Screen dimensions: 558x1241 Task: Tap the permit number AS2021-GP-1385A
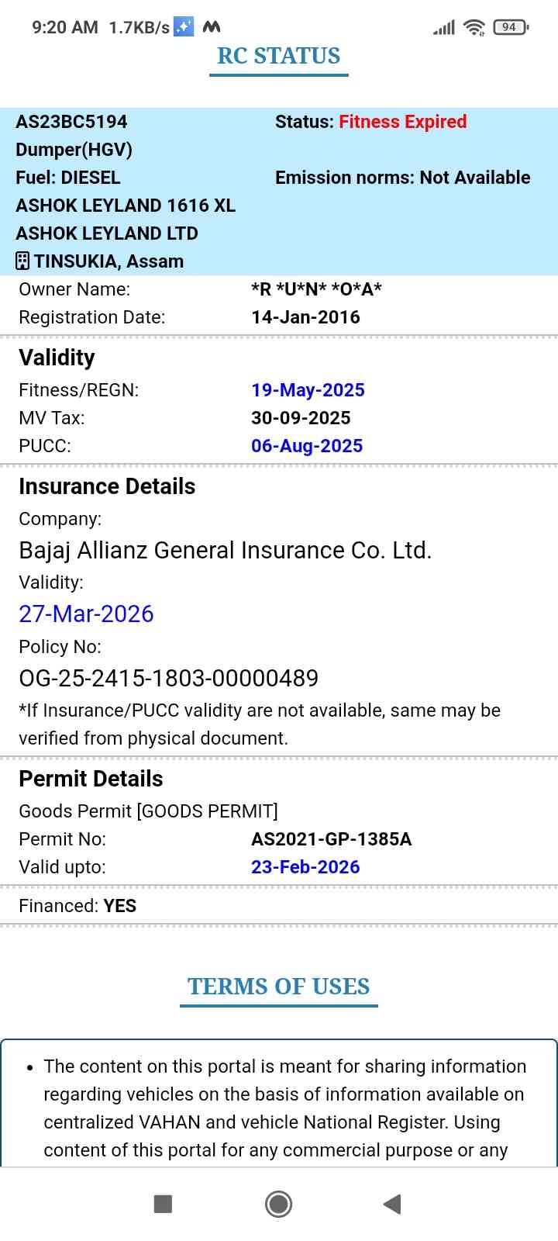tap(331, 839)
